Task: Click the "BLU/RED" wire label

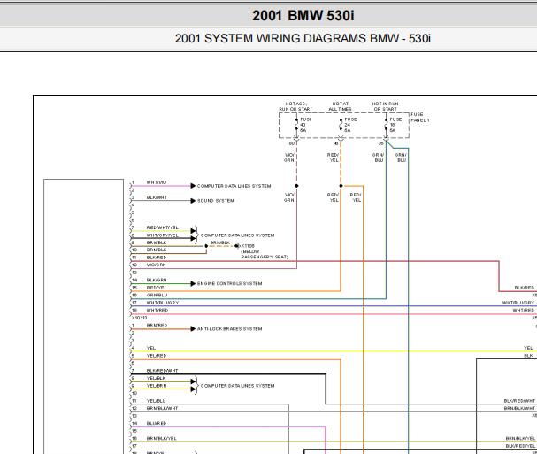Action: coord(157,424)
